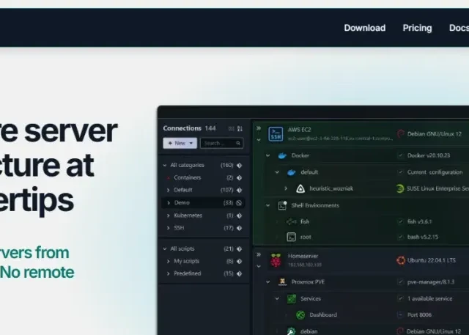Click the double-arrow on AWS EC2 entry
Viewport: 469px width, 335px height.
[259, 128]
